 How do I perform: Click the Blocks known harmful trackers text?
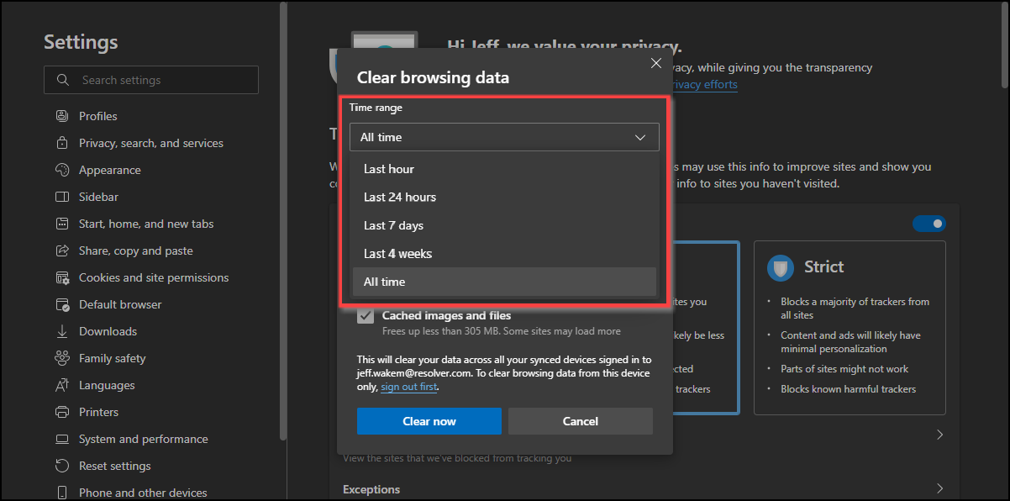(x=848, y=389)
